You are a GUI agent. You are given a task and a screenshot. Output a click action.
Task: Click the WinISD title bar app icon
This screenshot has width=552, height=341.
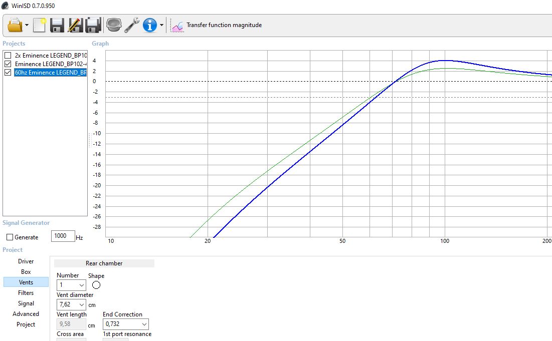(x=5, y=6)
